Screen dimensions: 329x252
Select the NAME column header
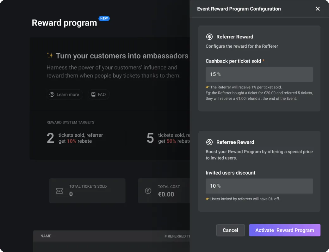(x=46, y=236)
